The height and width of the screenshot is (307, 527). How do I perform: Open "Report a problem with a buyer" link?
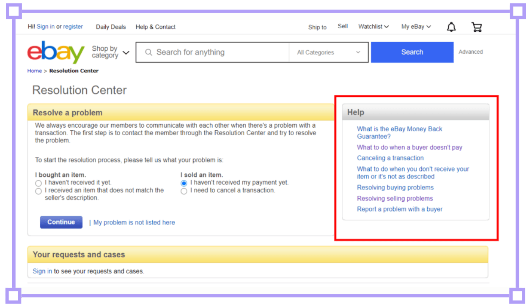(400, 209)
